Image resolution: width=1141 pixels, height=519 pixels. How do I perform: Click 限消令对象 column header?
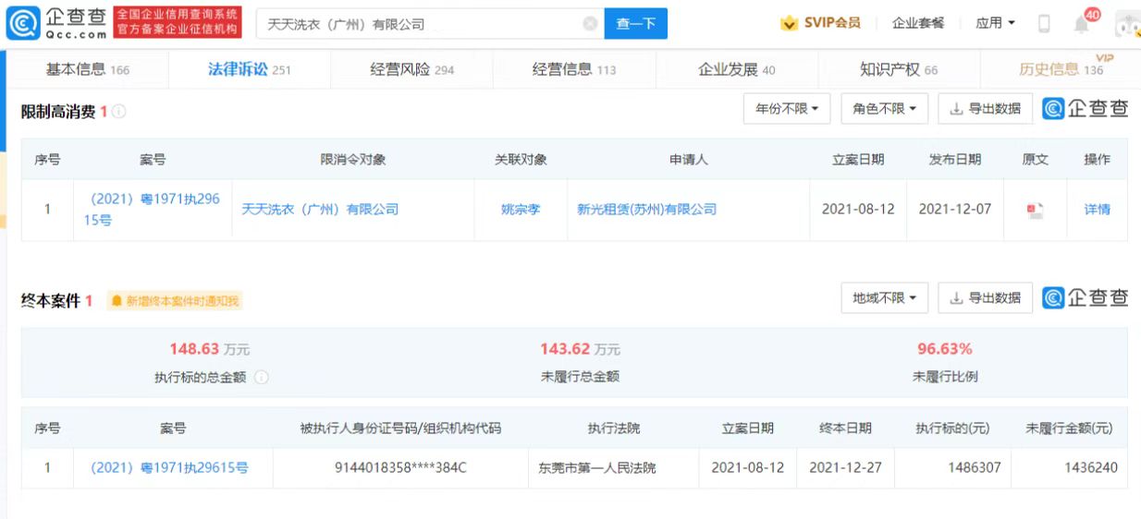point(353,160)
